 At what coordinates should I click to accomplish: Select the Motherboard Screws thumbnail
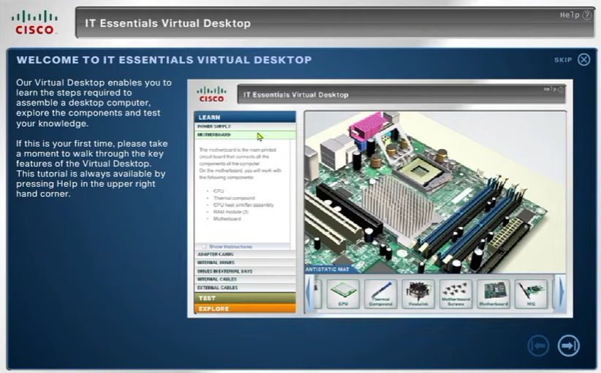tap(456, 294)
